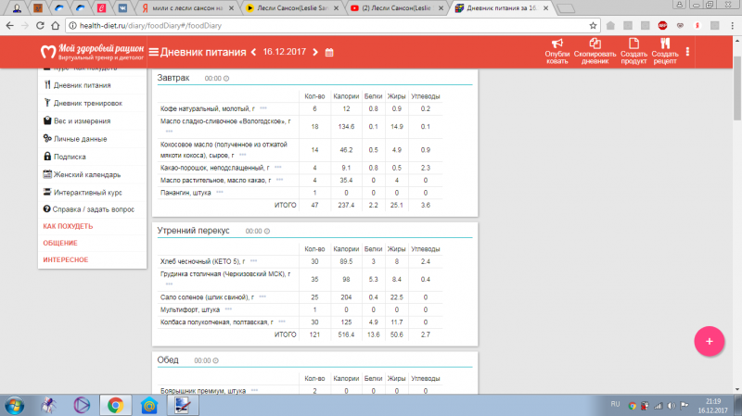Open Chrome from the Windows taskbar

tap(115, 405)
